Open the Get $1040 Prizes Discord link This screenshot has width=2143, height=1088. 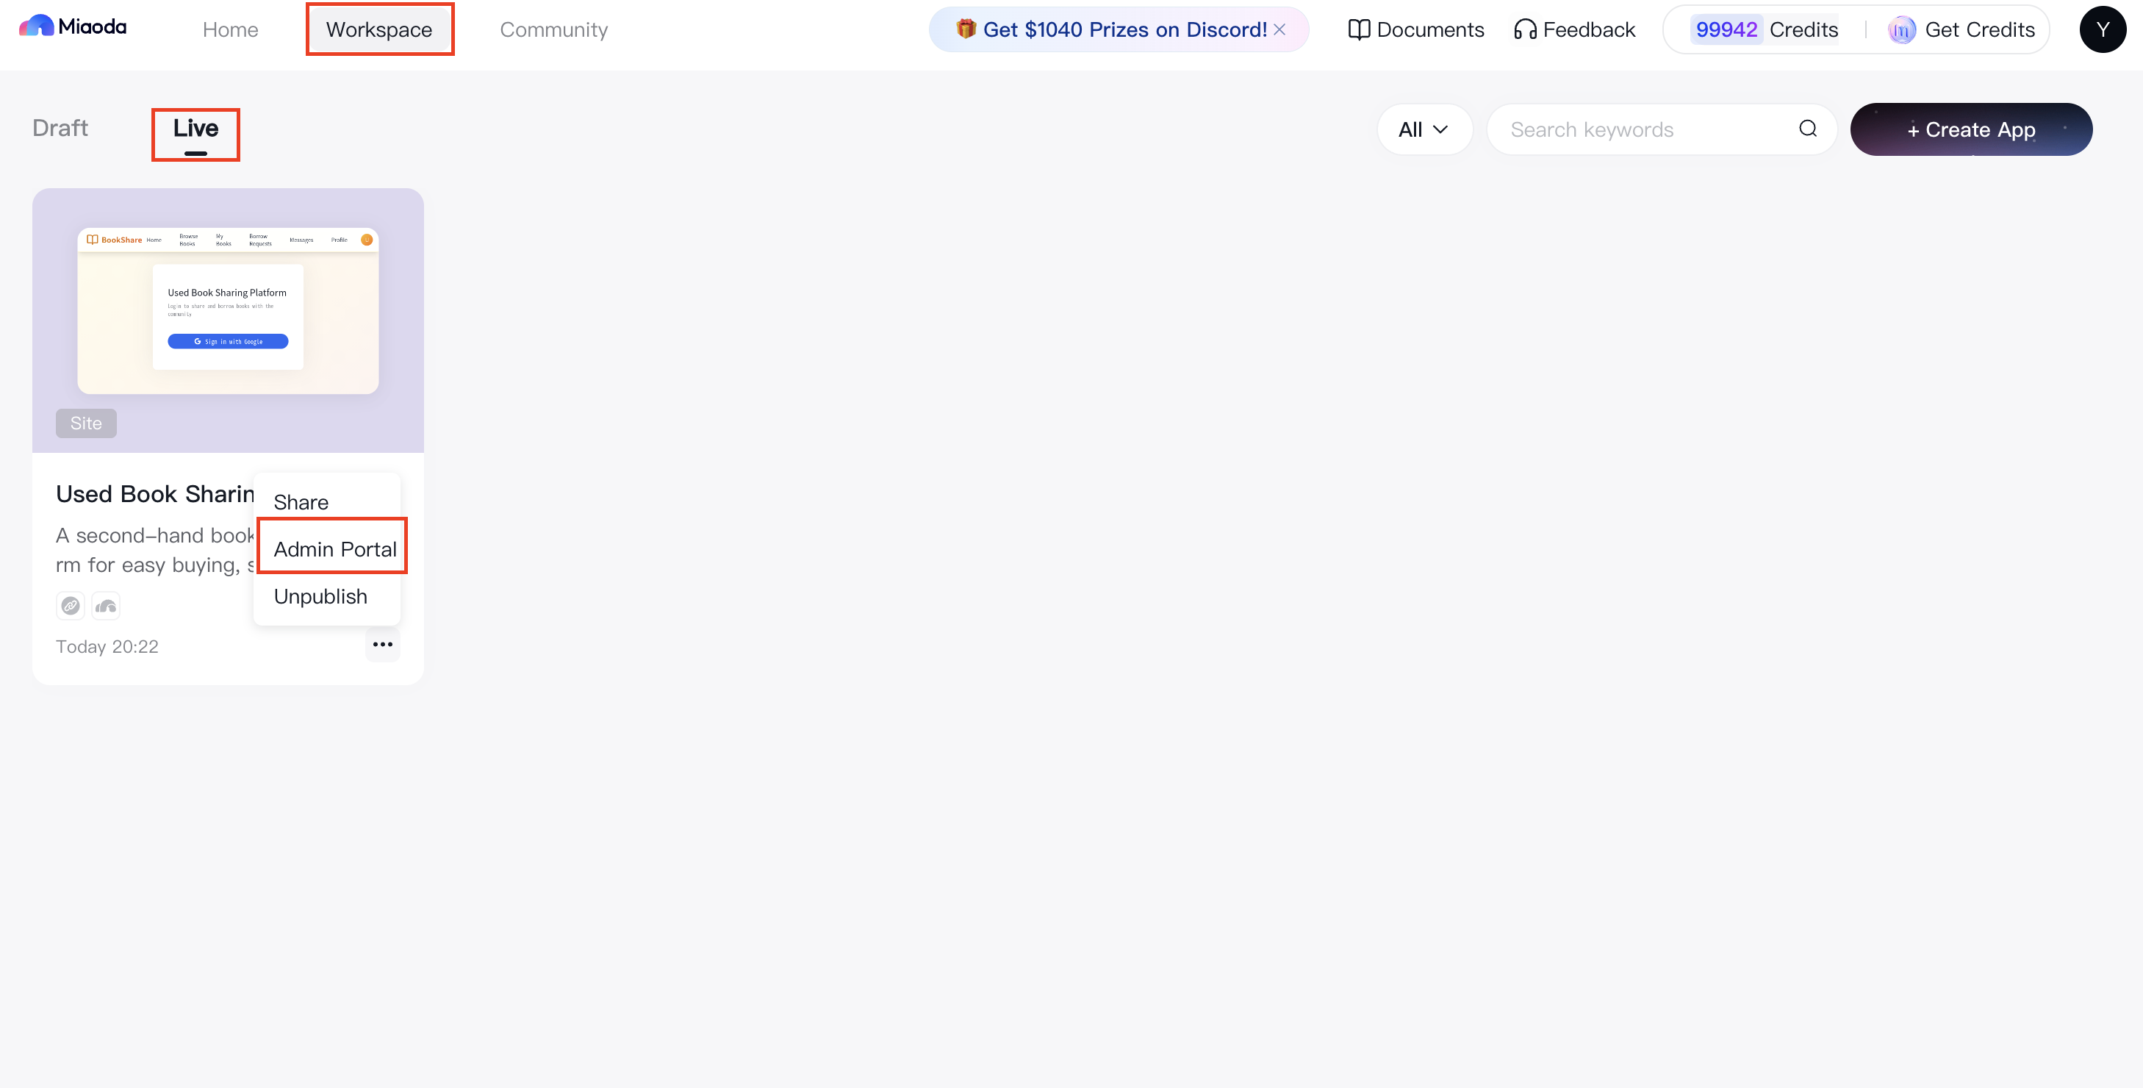tap(1123, 30)
